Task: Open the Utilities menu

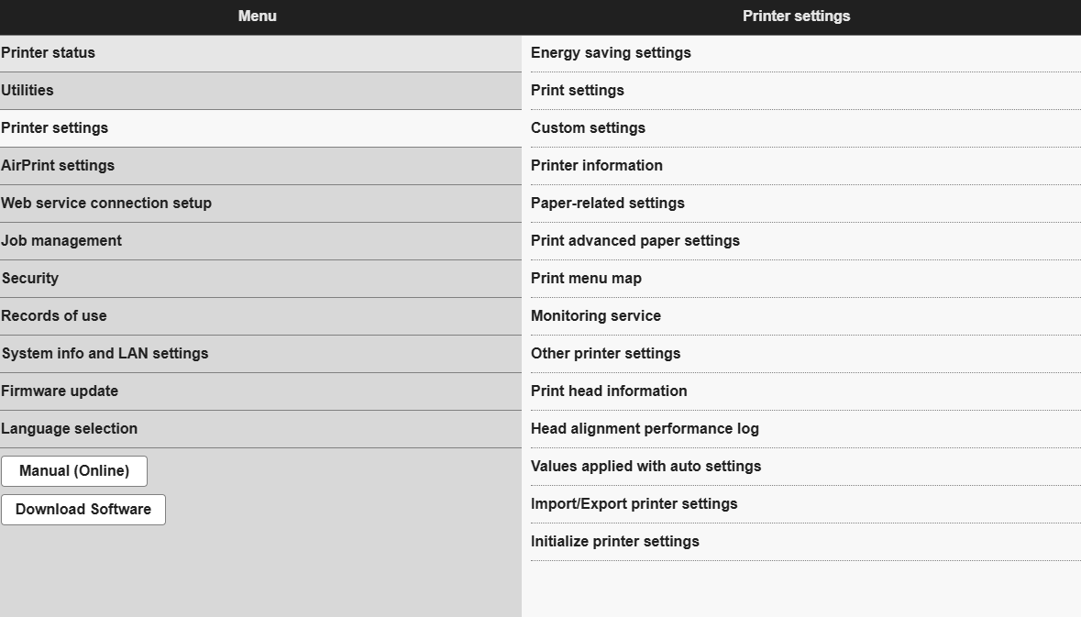Action: (x=28, y=90)
